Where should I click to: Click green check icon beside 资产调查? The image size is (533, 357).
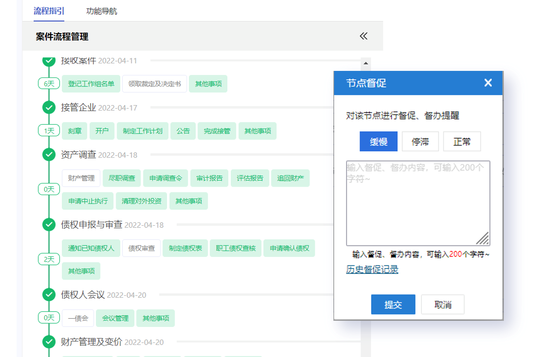[x=49, y=155]
